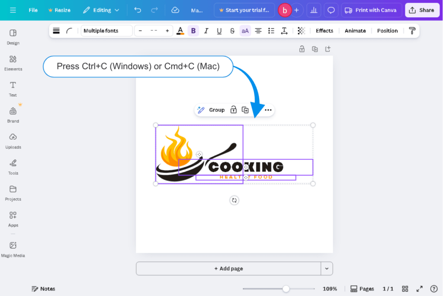The width and height of the screenshot is (443, 296).
Task: Select the Text panel in the sidebar
Action: [13, 89]
